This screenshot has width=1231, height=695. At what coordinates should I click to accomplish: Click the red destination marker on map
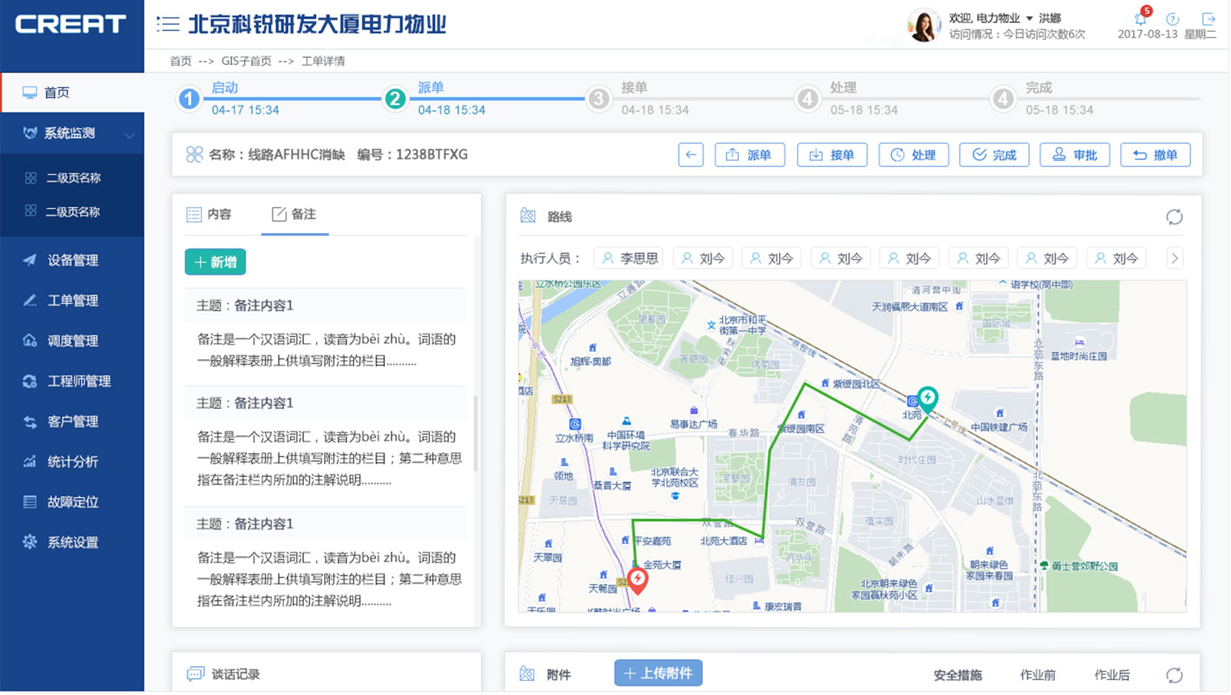(638, 579)
